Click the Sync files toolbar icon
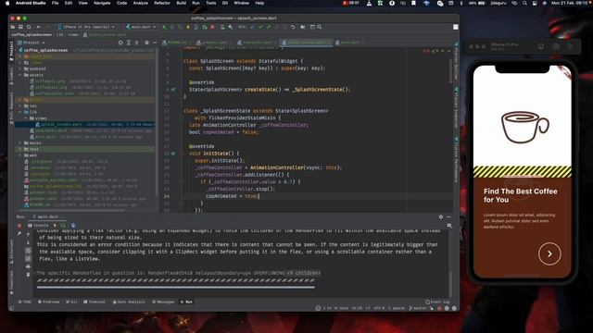 (29, 27)
